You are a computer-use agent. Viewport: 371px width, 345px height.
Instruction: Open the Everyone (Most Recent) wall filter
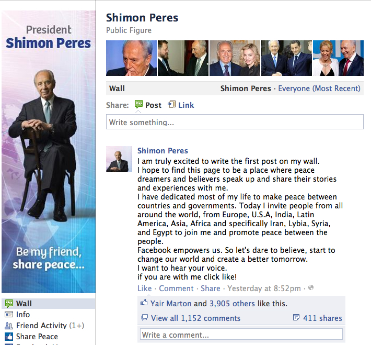[x=319, y=88]
